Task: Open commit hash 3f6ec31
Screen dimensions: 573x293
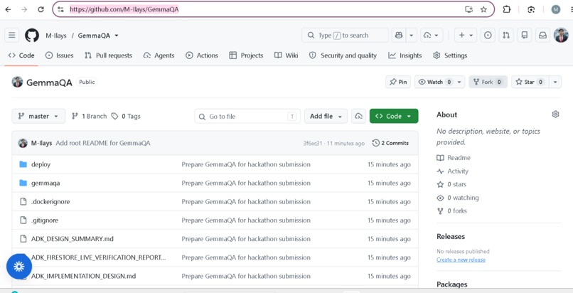Action: coord(312,143)
